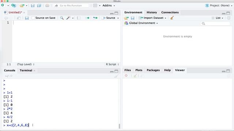Image resolution: width=234 pixels, height=131 pixels.
Task: Click the console vertical scrollbar
Action: pos(119,126)
